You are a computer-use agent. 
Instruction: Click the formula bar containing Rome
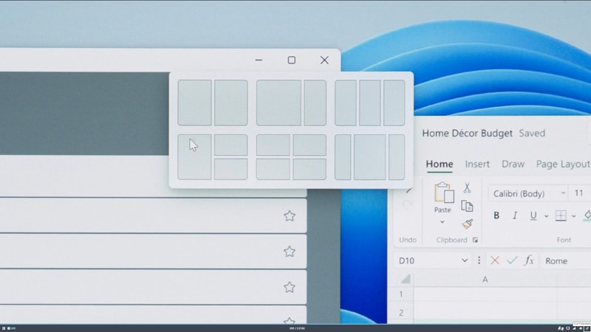(x=566, y=260)
